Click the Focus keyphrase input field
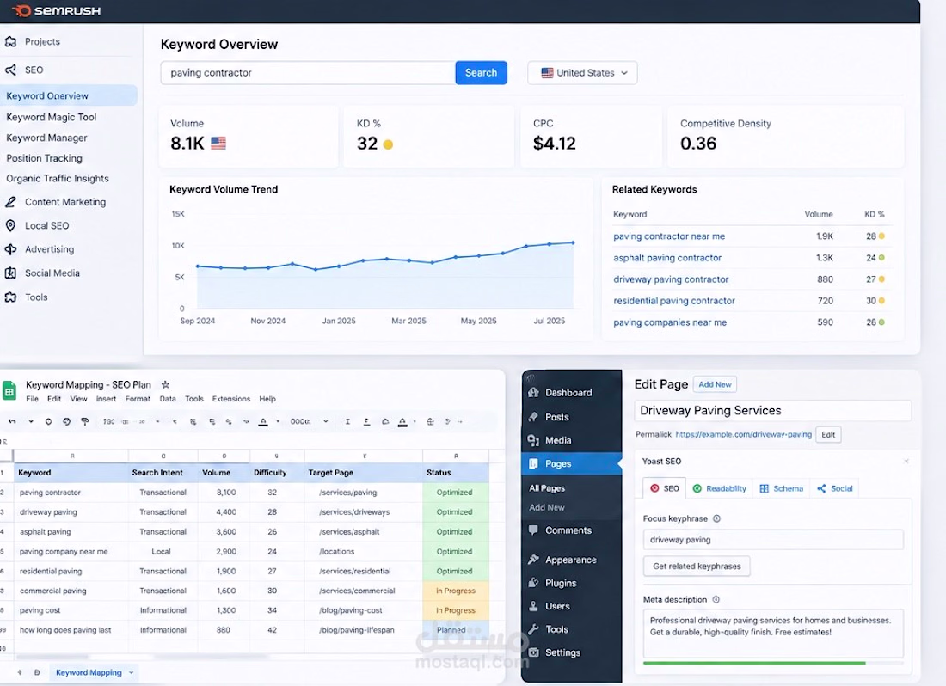This screenshot has height=686, width=946. (x=773, y=540)
